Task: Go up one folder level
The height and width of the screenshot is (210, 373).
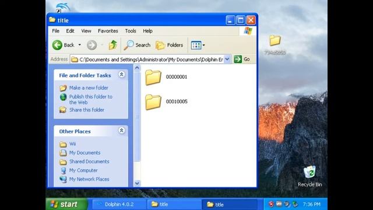Action: click(x=112, y=45)
